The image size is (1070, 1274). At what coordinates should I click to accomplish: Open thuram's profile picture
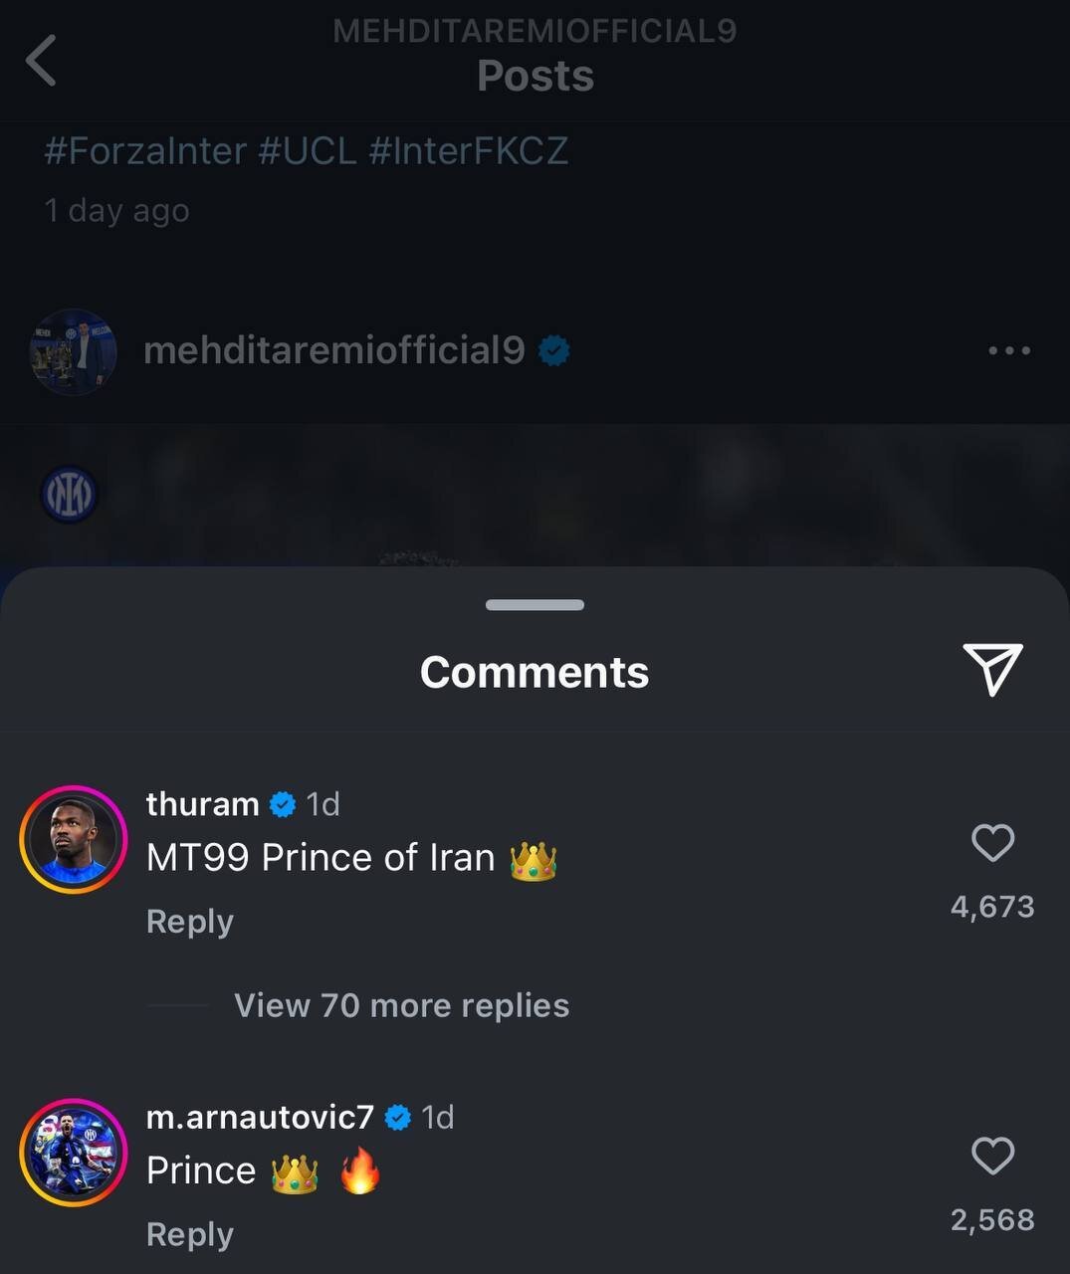[x=74, y=839]
